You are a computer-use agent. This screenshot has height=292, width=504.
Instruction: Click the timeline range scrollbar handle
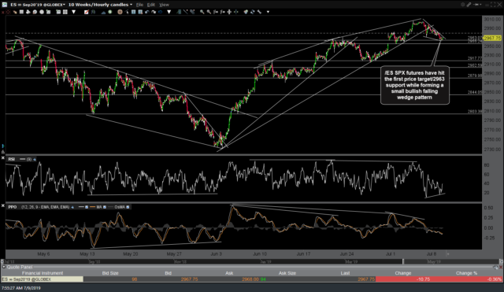(404, 262)
